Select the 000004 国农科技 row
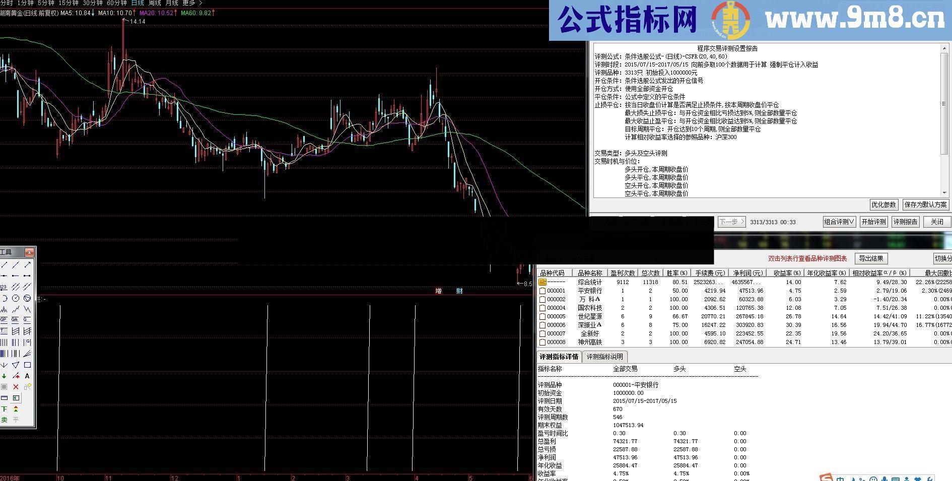952x481 pixels. [744, 308]
